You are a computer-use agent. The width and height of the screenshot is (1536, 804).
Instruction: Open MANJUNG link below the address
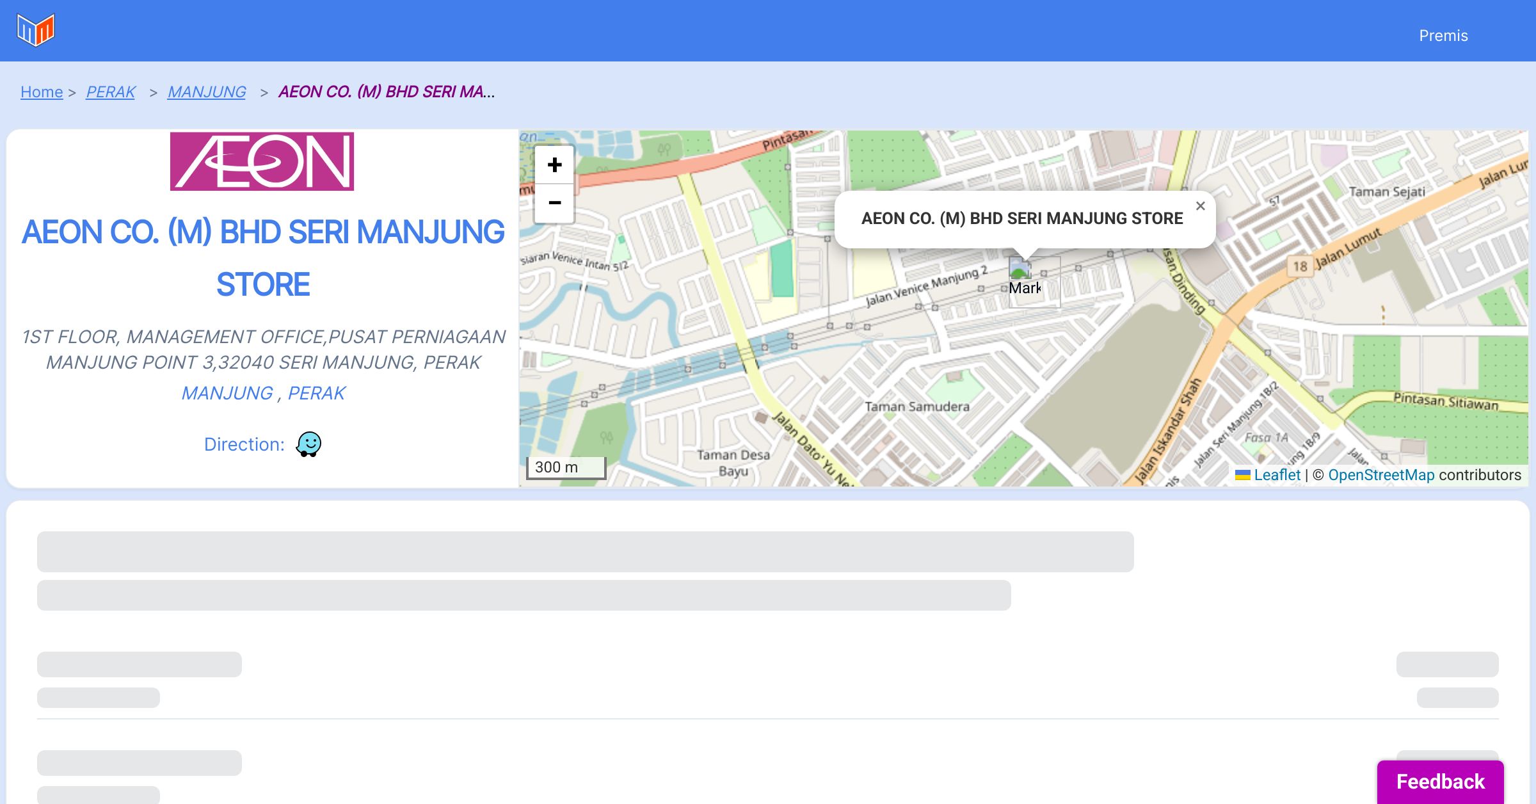pyautogui.click(x=227, y=393)
